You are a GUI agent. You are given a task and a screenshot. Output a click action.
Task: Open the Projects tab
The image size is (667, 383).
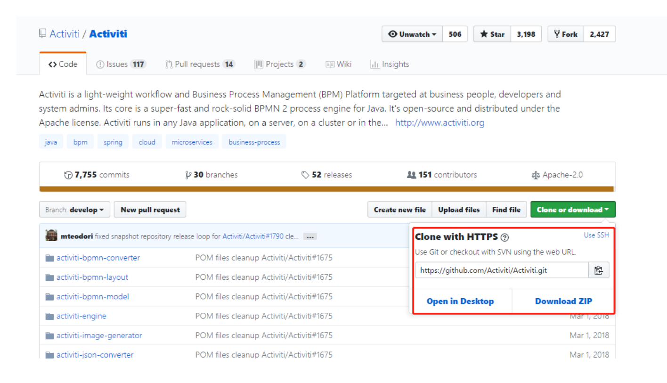coord(280,64)
